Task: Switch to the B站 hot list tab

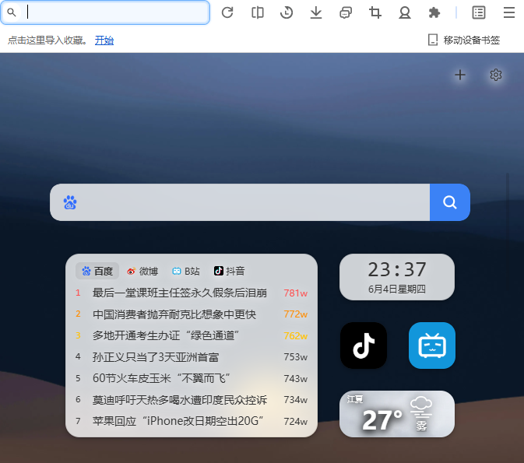Action: point(186,271)
